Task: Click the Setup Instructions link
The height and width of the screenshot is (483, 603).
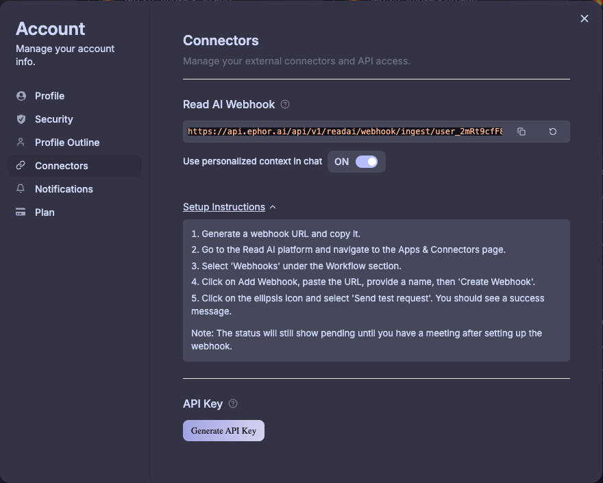Action: [223, 206]
